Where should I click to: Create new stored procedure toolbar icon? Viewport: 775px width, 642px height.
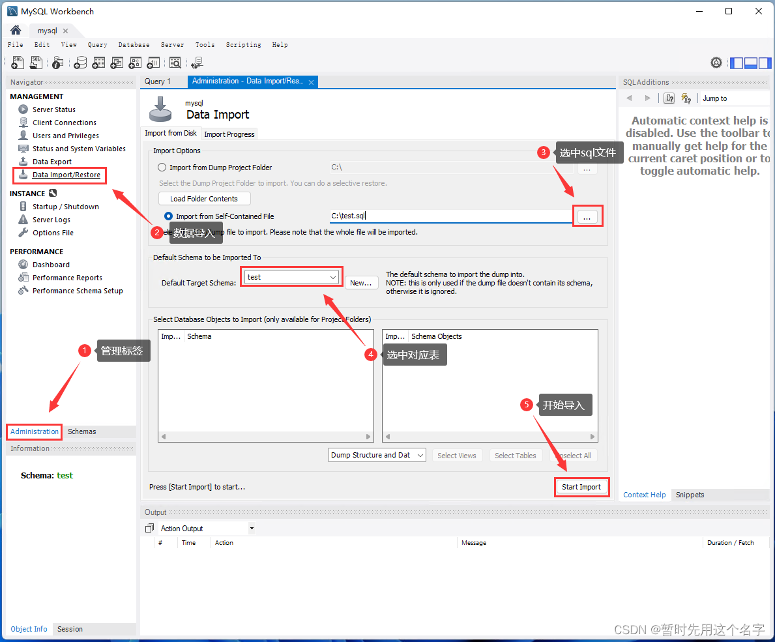(x=135, y=63)
